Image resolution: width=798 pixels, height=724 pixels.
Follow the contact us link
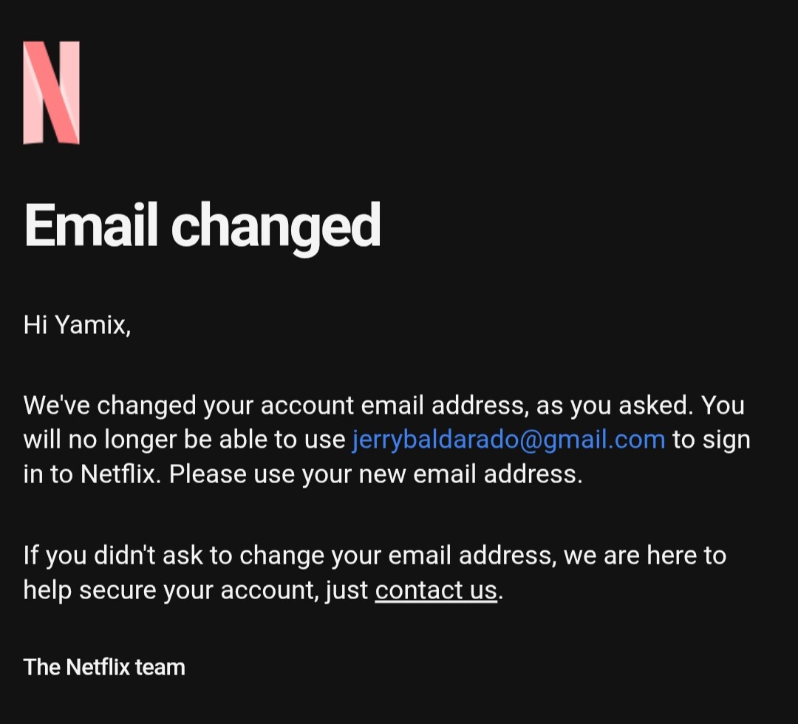coord(436,590)
